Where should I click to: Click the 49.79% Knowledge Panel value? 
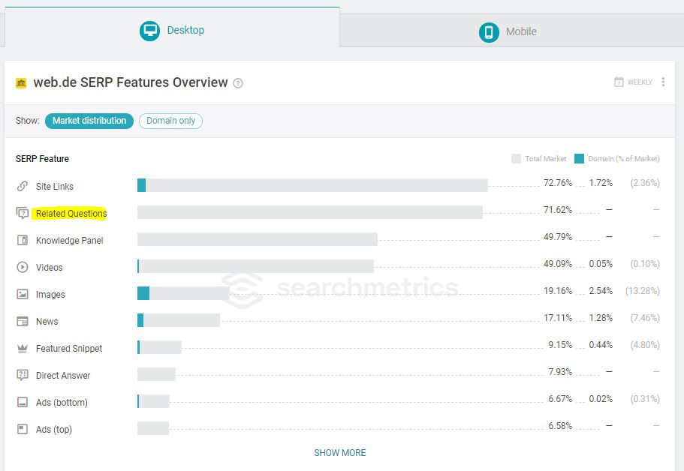pos(558,237)
